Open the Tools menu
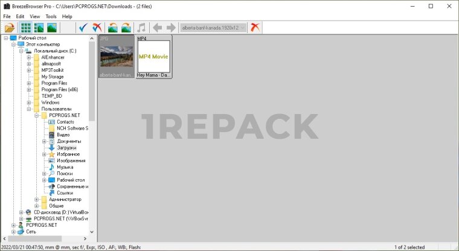This screenshot has width=459, height=251. (51, 16)
